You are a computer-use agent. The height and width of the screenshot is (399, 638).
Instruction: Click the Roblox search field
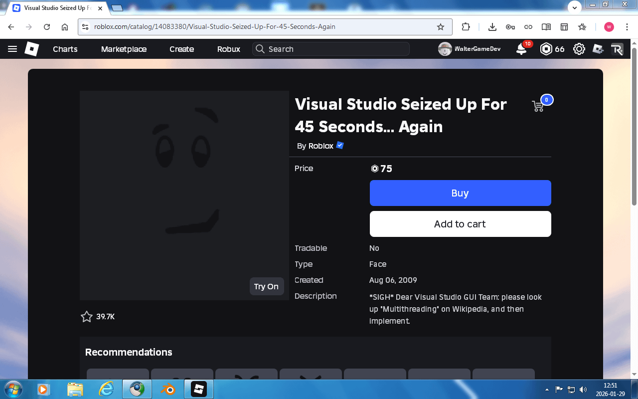[331, 49]
